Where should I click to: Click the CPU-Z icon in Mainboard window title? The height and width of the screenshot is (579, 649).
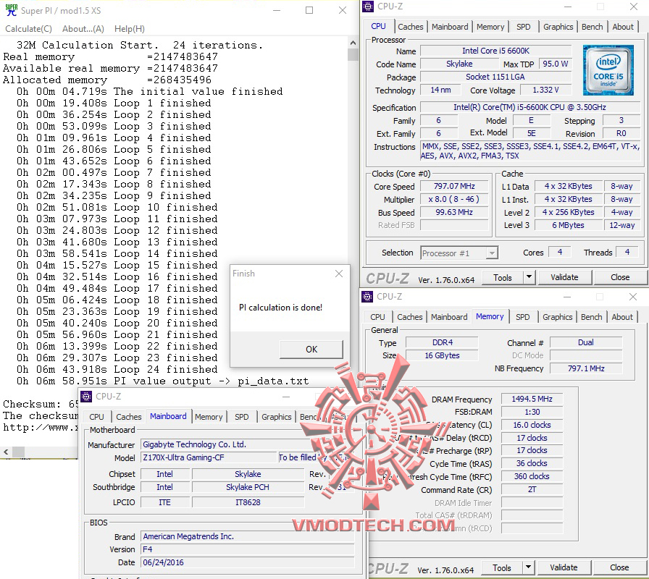click(x=86, y=397)
